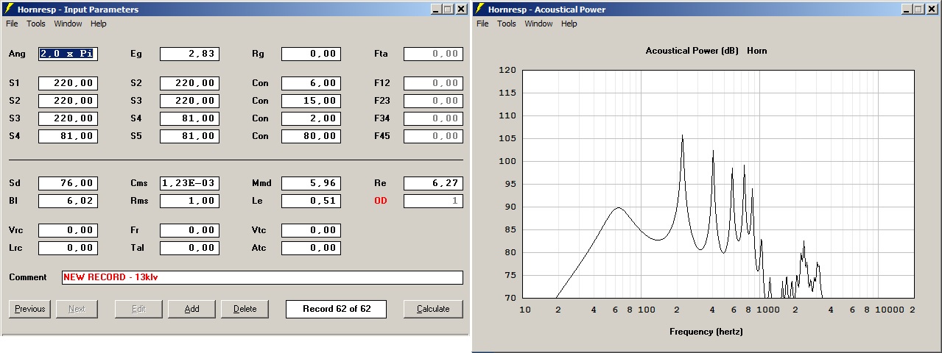942x353 pixels.
Task: Minimize the Acoustical Power window
Action: [x=909, y=9]
